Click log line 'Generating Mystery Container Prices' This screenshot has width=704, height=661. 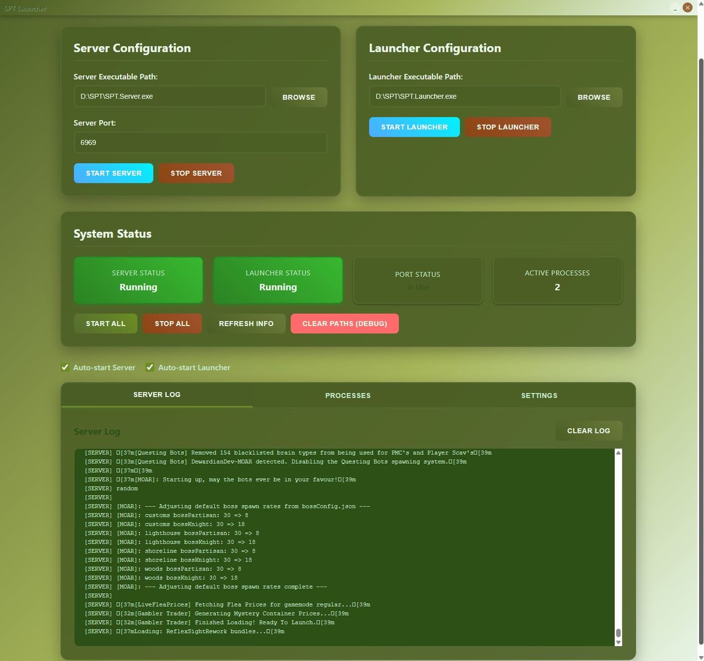click(x=216, y=614)
